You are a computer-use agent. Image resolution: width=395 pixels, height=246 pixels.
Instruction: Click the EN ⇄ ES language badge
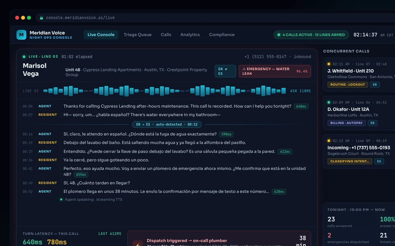click(225, 71)
